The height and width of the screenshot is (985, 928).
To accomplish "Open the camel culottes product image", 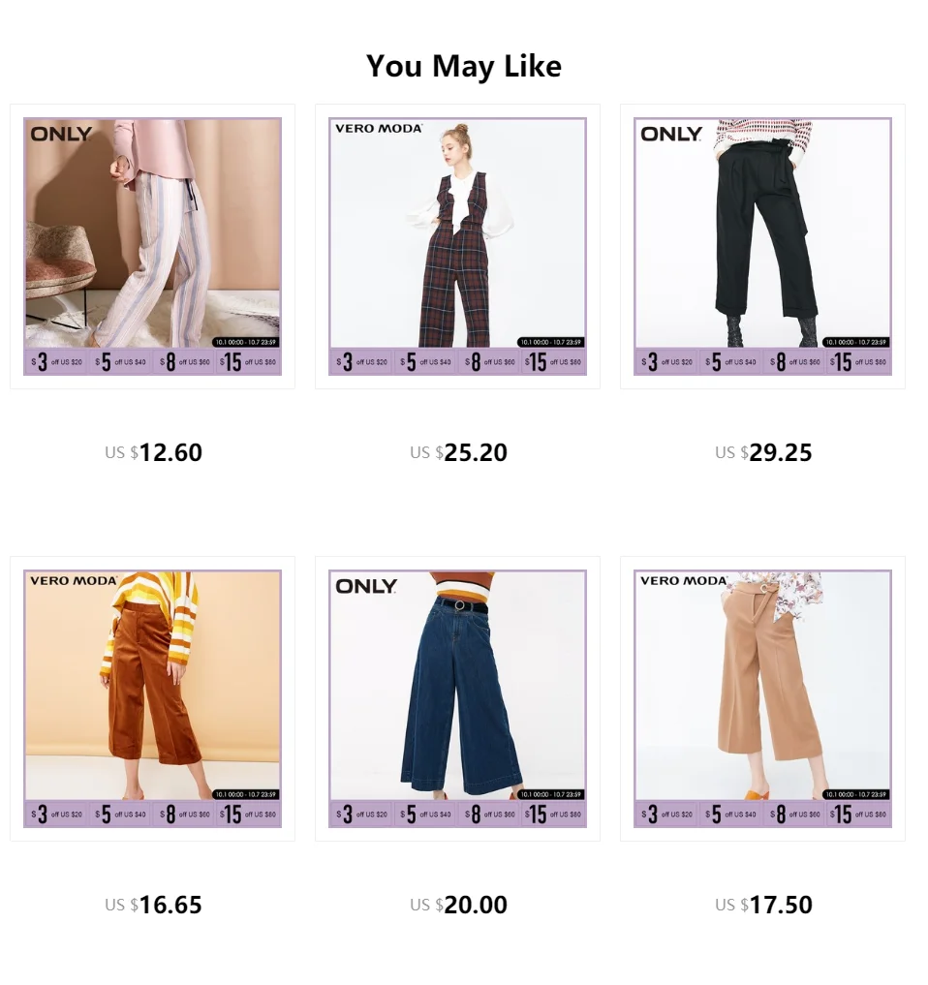I will [x=762, y=698].
